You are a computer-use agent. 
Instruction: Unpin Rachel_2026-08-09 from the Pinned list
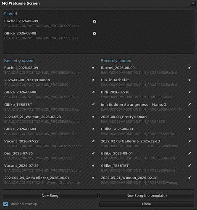[95, 21]
